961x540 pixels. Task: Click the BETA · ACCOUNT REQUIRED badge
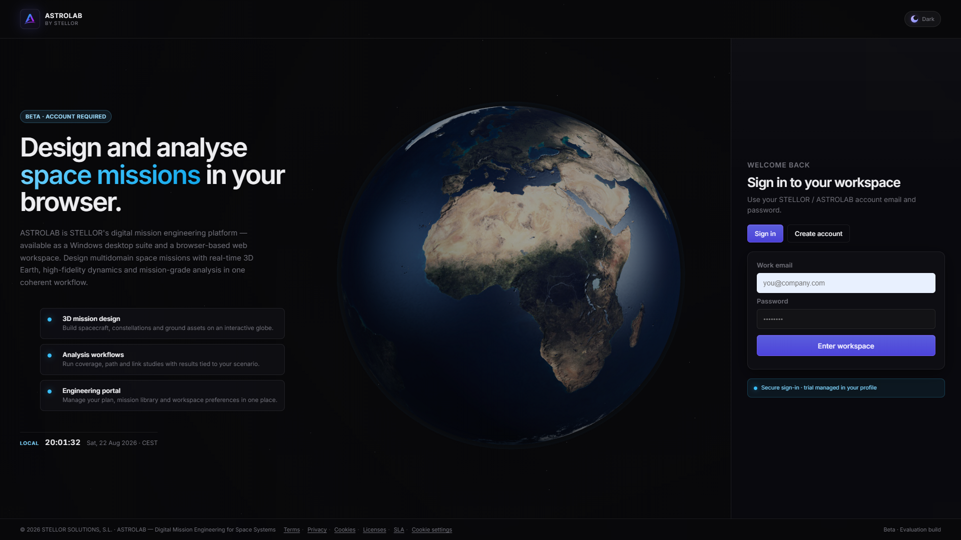tap(66, 116)
